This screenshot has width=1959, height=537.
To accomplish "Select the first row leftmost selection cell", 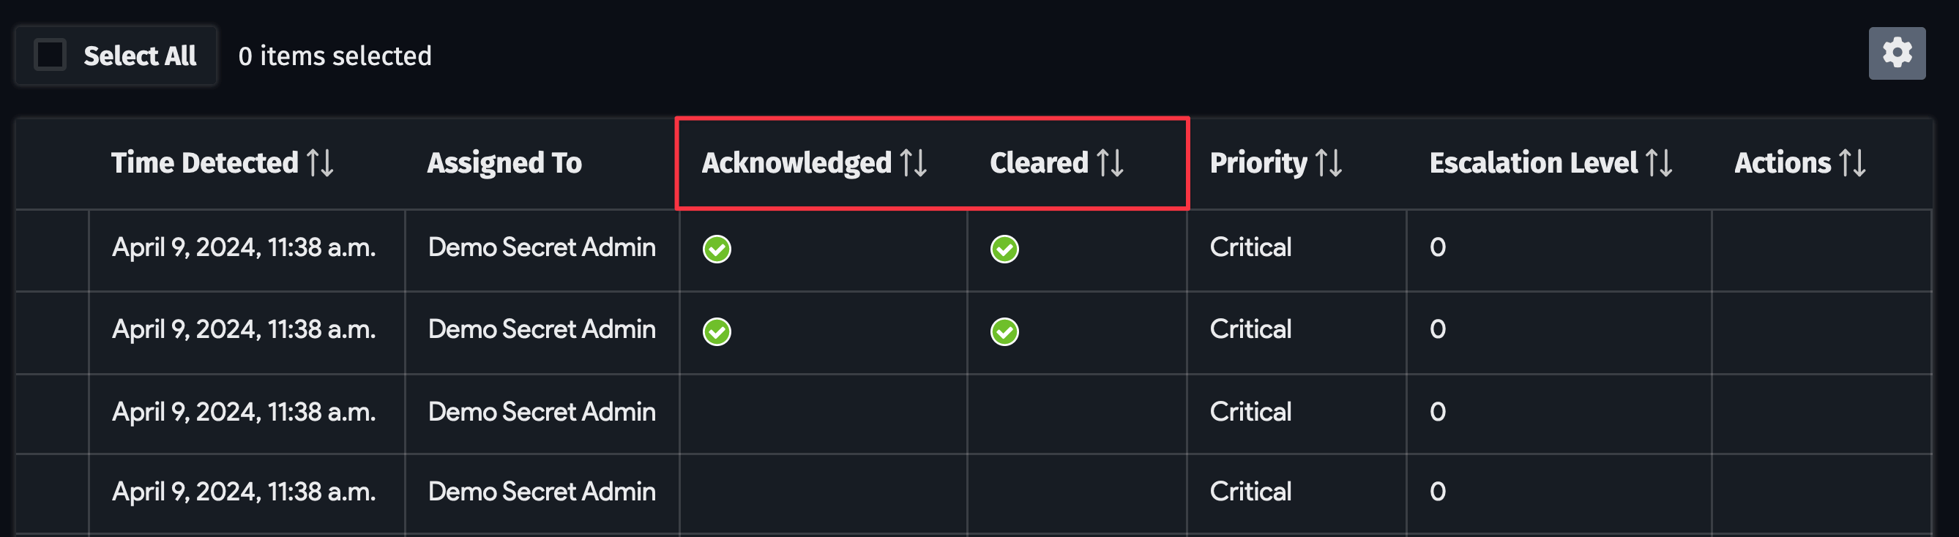I will (x=53, y=250).
